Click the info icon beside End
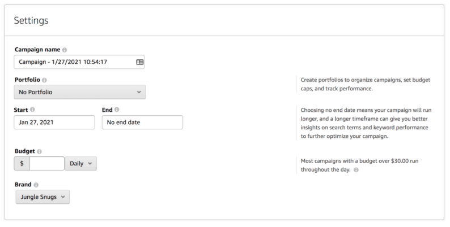 pyautogui.click(x=117, y=110)
